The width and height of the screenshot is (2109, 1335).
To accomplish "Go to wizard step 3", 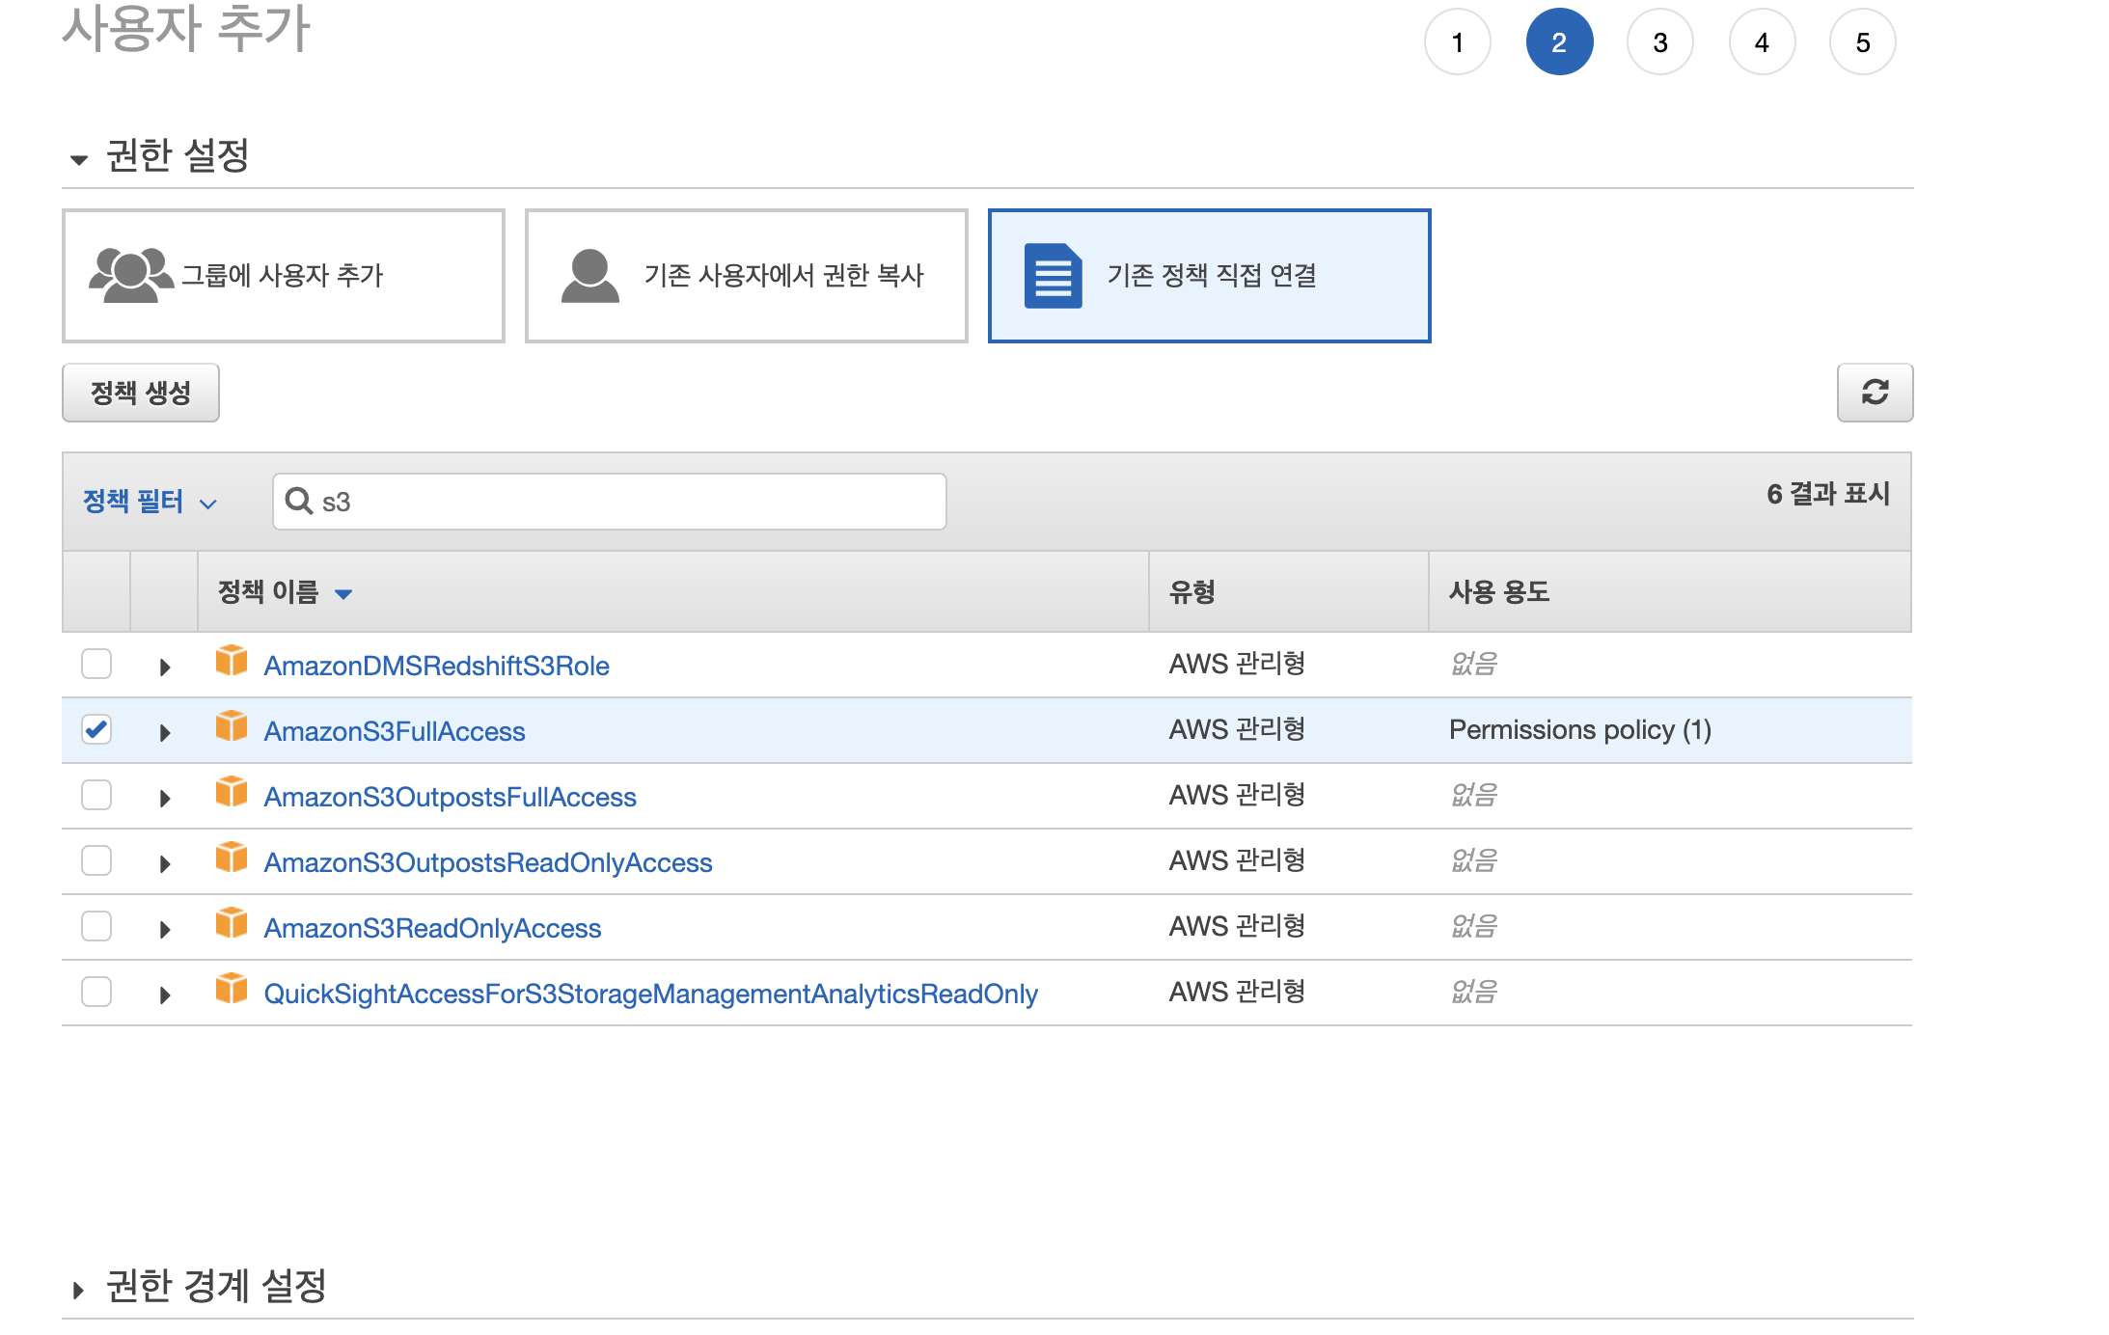I will 1659,42.
